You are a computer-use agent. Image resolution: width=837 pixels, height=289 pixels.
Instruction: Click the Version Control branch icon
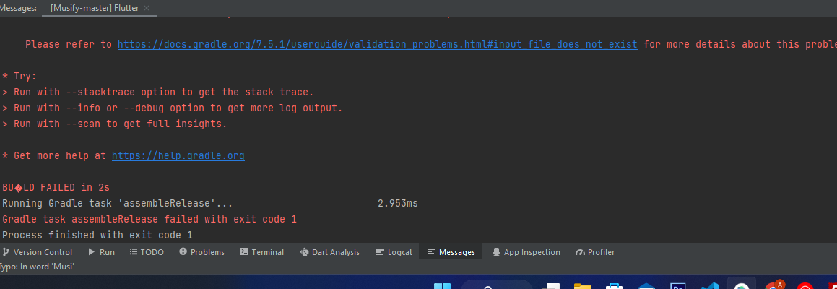pyautogui.click(x=6, y=252)
